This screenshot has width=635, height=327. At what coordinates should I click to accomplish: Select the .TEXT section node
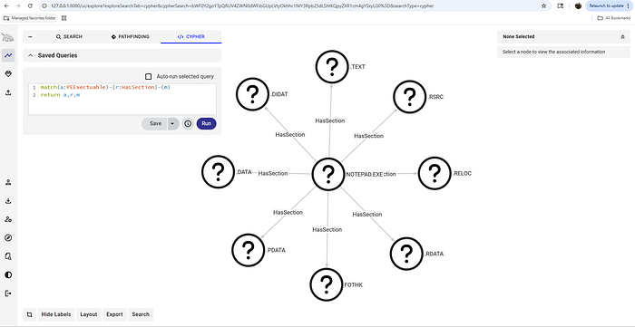coord(332,67)
